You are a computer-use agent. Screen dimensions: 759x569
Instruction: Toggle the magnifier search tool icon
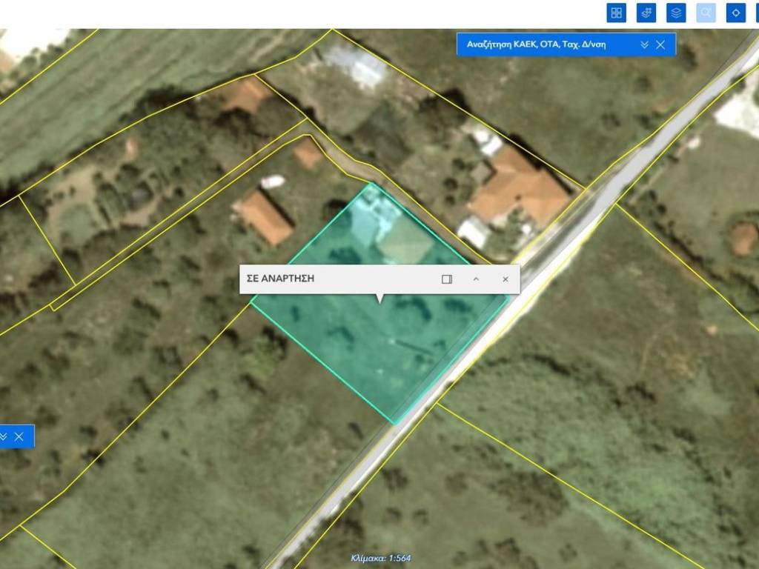pyautogui.click(x=706, y=13)
